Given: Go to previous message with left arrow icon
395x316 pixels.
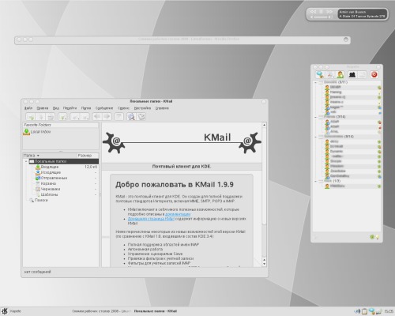Looking at the screenshot, I should (x=97, y=116).
